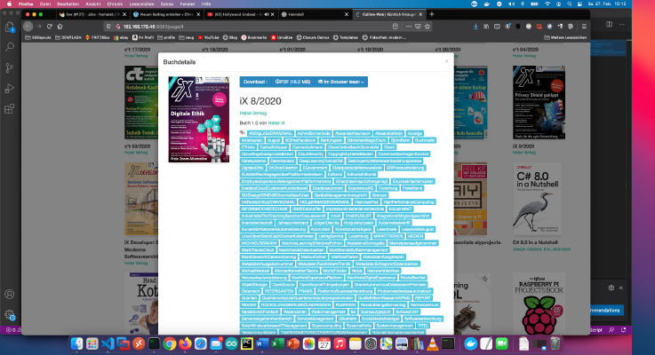655x355 pixels.
Task: Open VLC media player from dock
Action: tap(432, 343)
